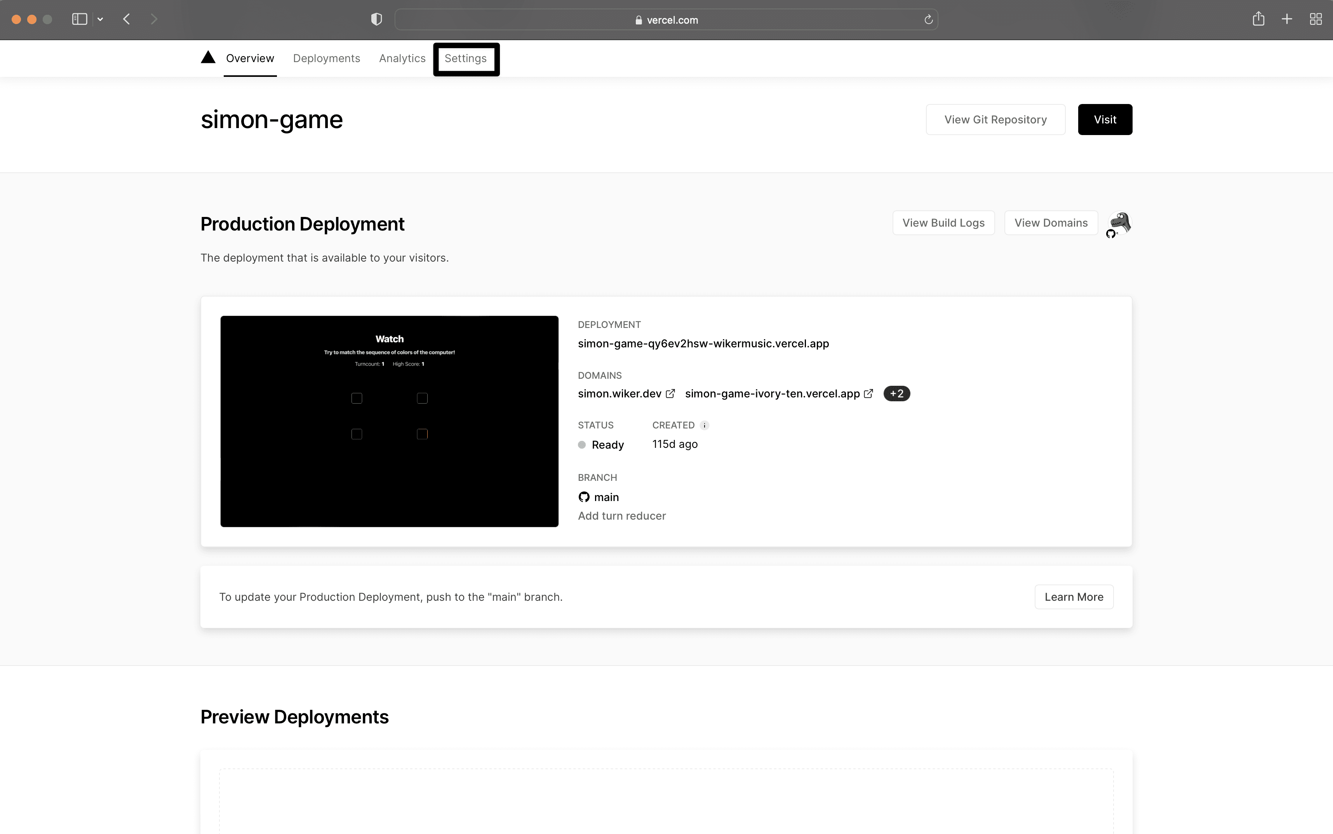1333x834 pixels.
Task: Click the Share icon in Safari's toolbar
Action: point(1259,19)
